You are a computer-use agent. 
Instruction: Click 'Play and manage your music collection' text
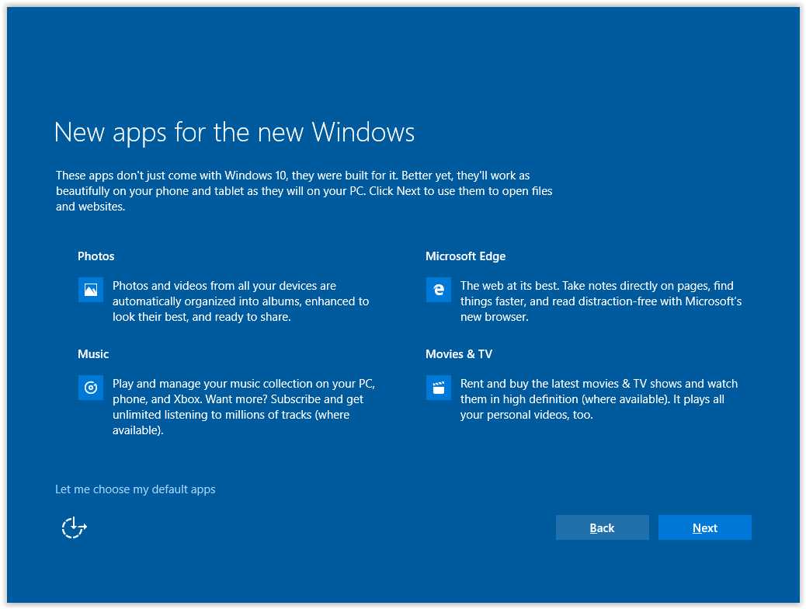click(244, 407)
